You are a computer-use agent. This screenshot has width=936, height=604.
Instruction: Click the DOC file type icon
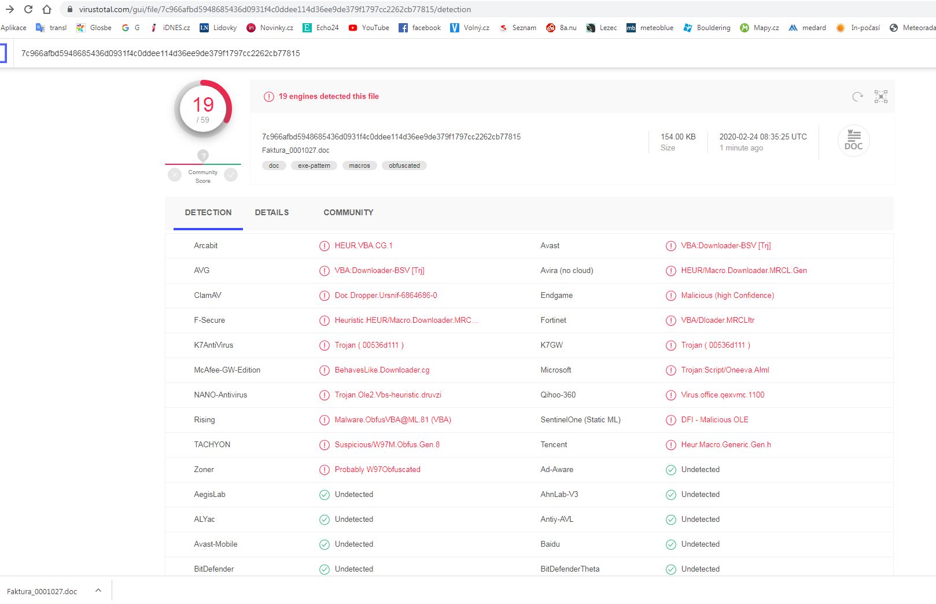(853, 141)
